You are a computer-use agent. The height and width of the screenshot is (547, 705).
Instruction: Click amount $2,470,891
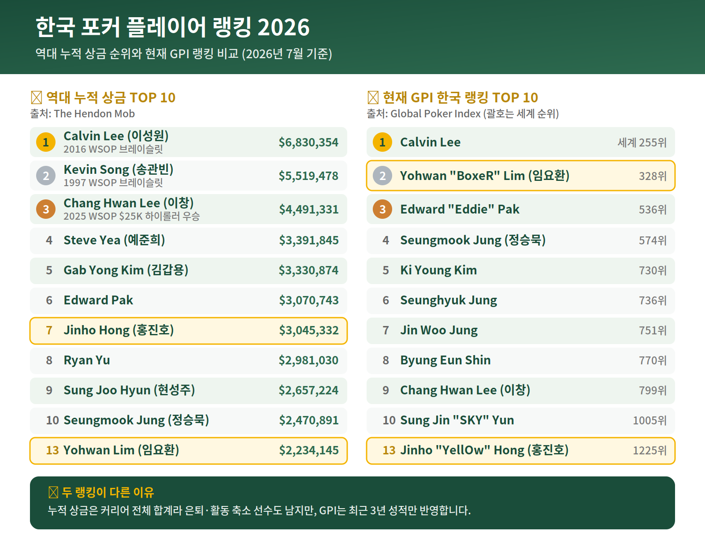click(308, 420)
